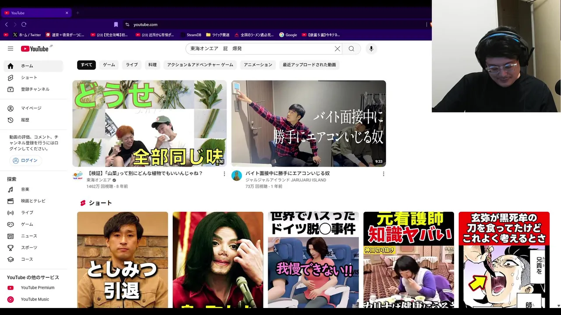
Task: Open the new tab plus button
Action: pyautogui.click(x=78, y=13)
